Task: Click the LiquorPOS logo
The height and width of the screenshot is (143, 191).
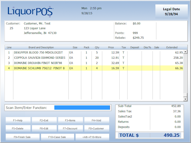Action: point(31,11)
